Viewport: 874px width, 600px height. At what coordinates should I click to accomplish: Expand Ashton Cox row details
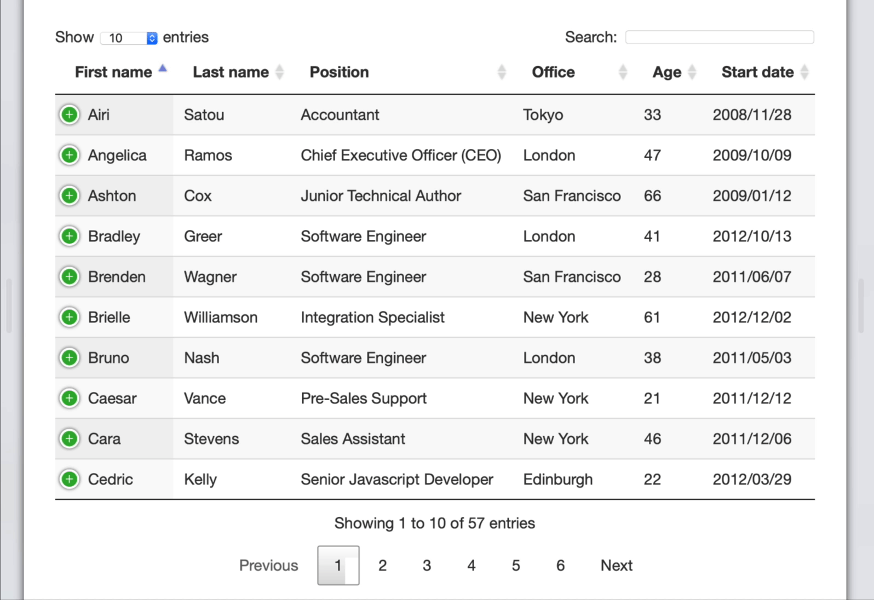70,196
